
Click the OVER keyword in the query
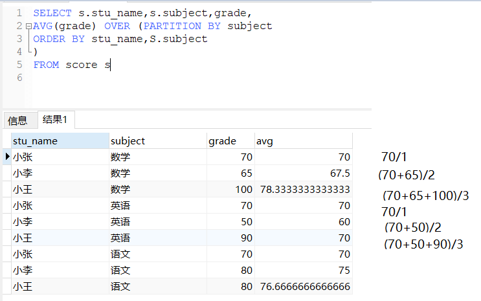117,26
